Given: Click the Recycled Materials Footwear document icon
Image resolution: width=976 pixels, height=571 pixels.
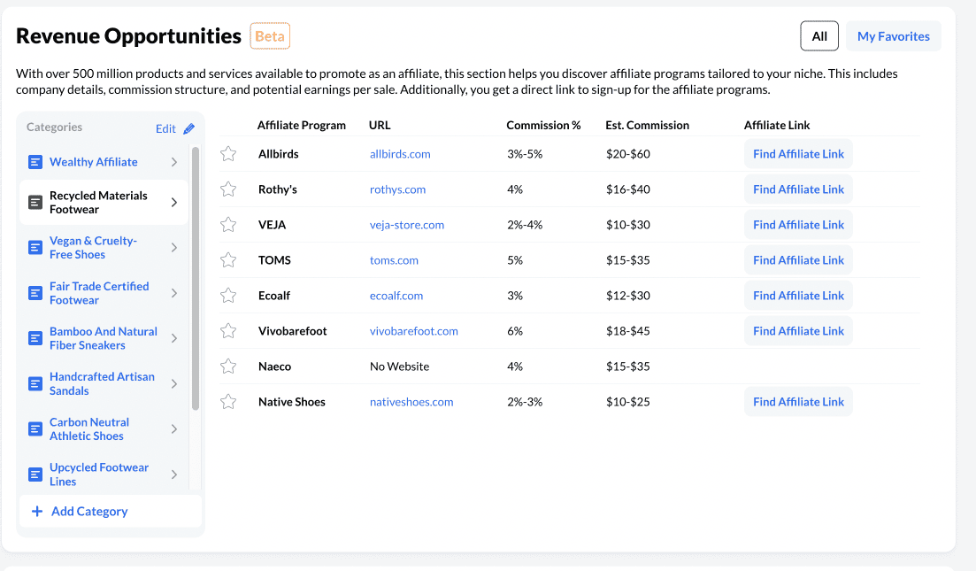Looking at the screenshot, I should [35, 203].
